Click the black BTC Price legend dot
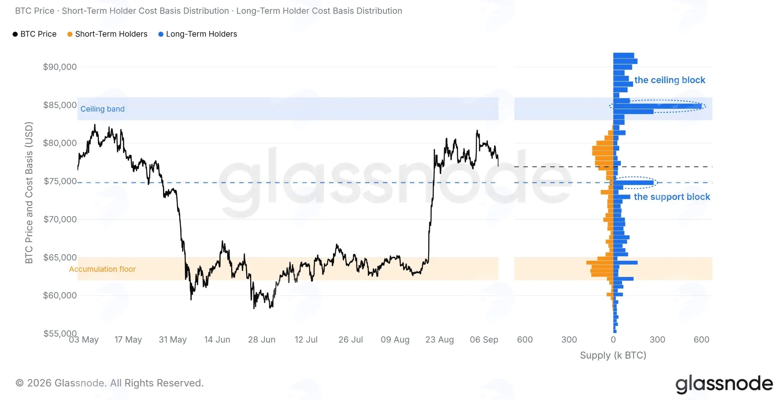This screenshot has height=400, width=784. [15, 34]
